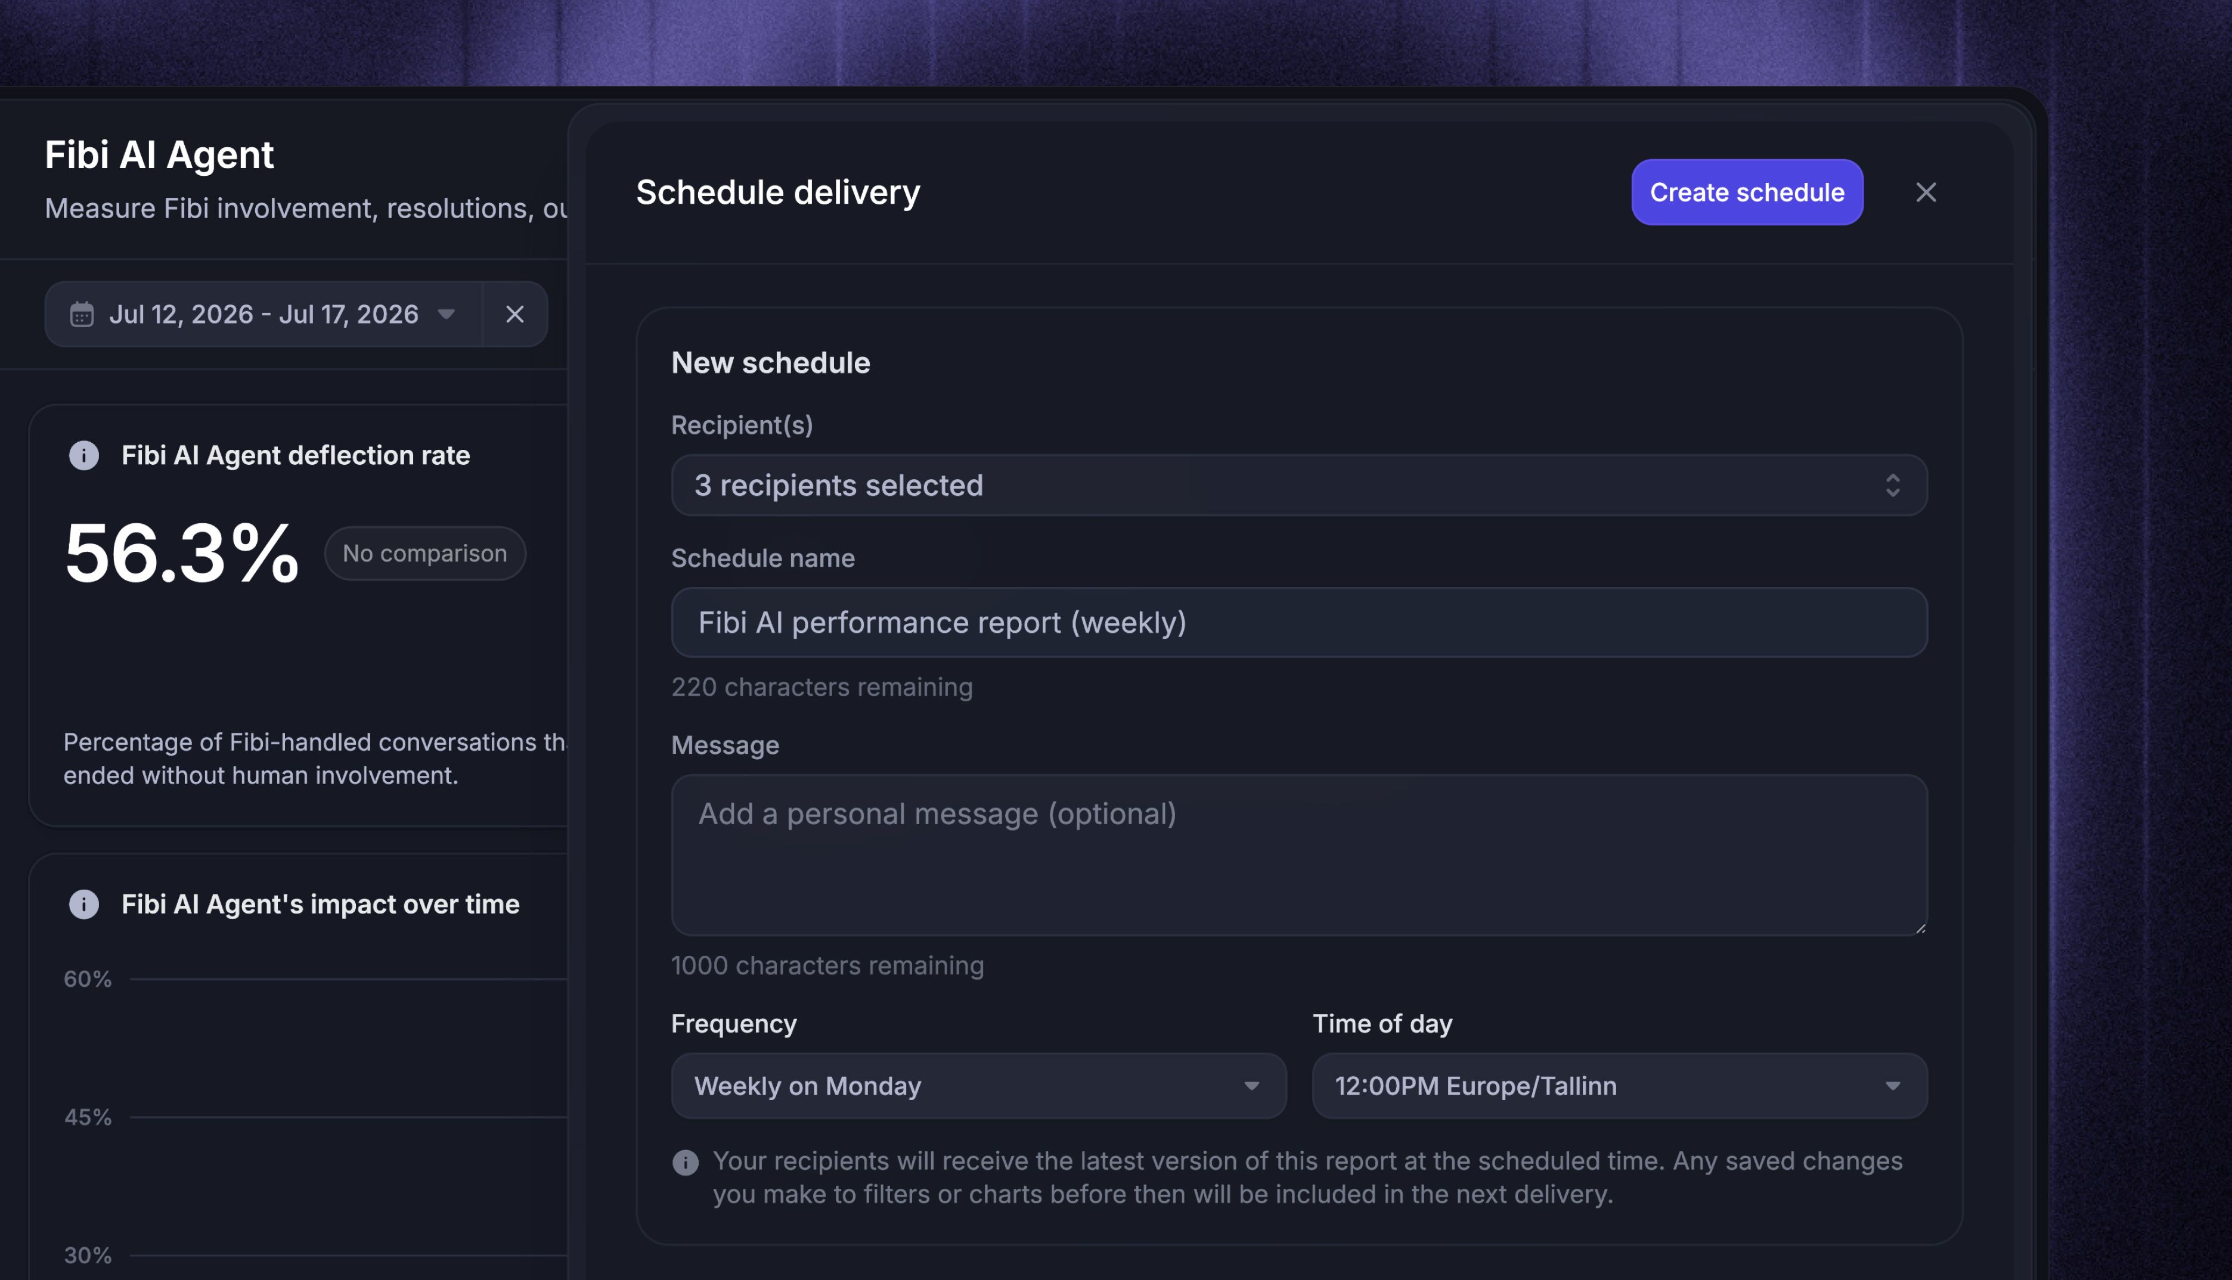Click the No comparison badge
The image size is (2232, 1280).
pos(425,553)
